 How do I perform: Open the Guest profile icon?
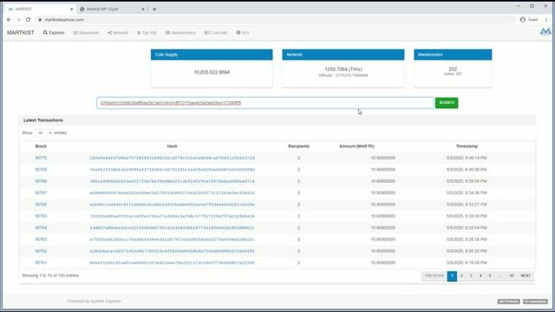click(x=522, y=19)
